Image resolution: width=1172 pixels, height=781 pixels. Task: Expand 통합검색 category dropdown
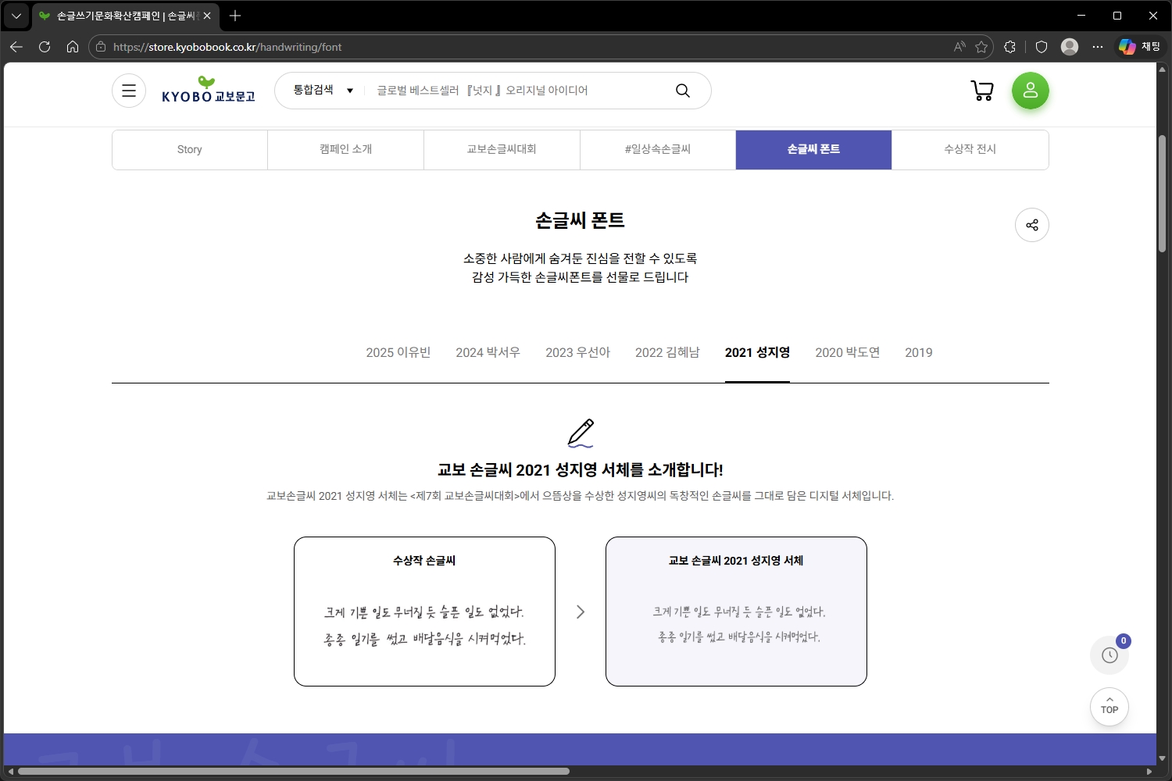point(323,91)
